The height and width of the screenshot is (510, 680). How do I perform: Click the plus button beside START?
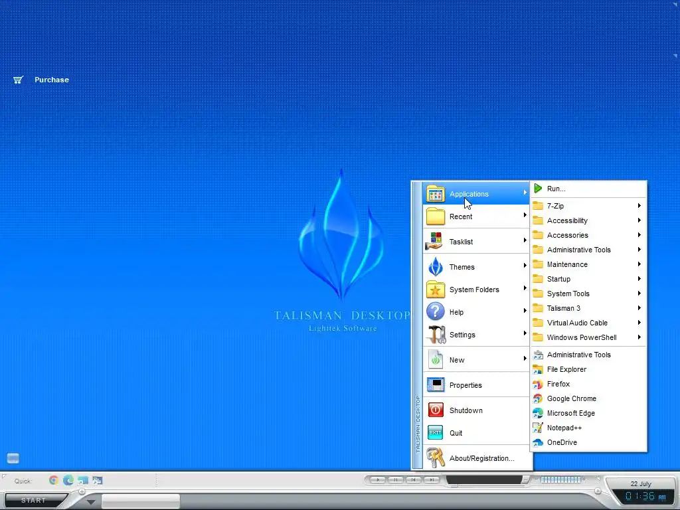[x=82, y=491]
